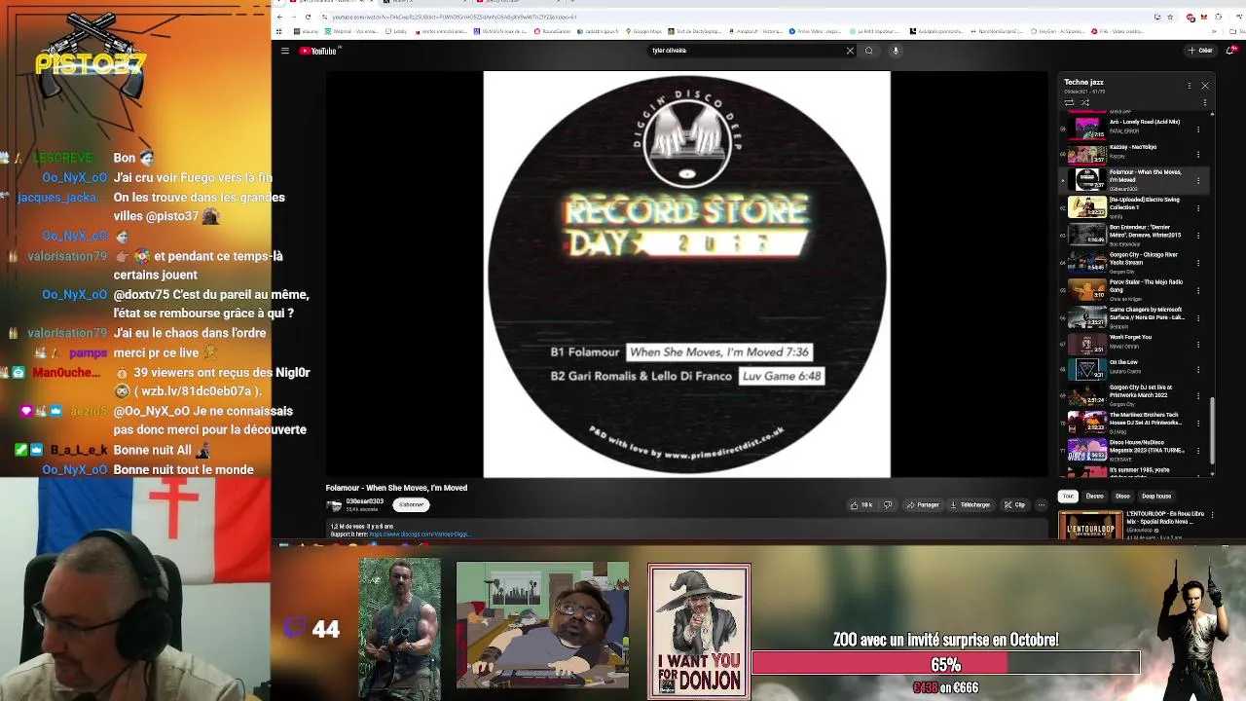Viewport: 1246px width, 701px height.
Task: Toggle playlist loop
Action: click(1069, 102)
